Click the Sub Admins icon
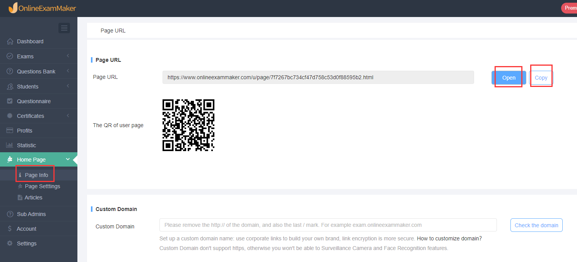This screenshot has width=577, height=262. pos(10,214)
